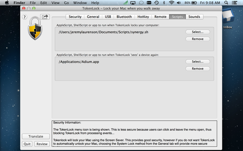Open the volume control icon
The image size is (243, 151).
(179, 2)
